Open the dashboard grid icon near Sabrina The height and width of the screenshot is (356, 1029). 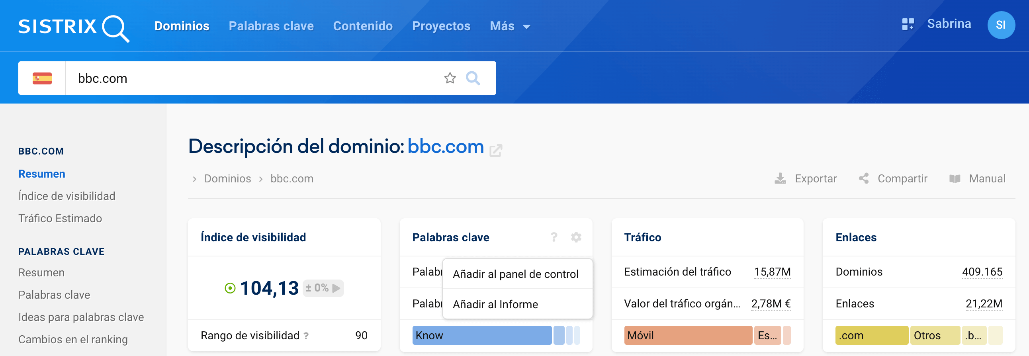click(908, 24)
